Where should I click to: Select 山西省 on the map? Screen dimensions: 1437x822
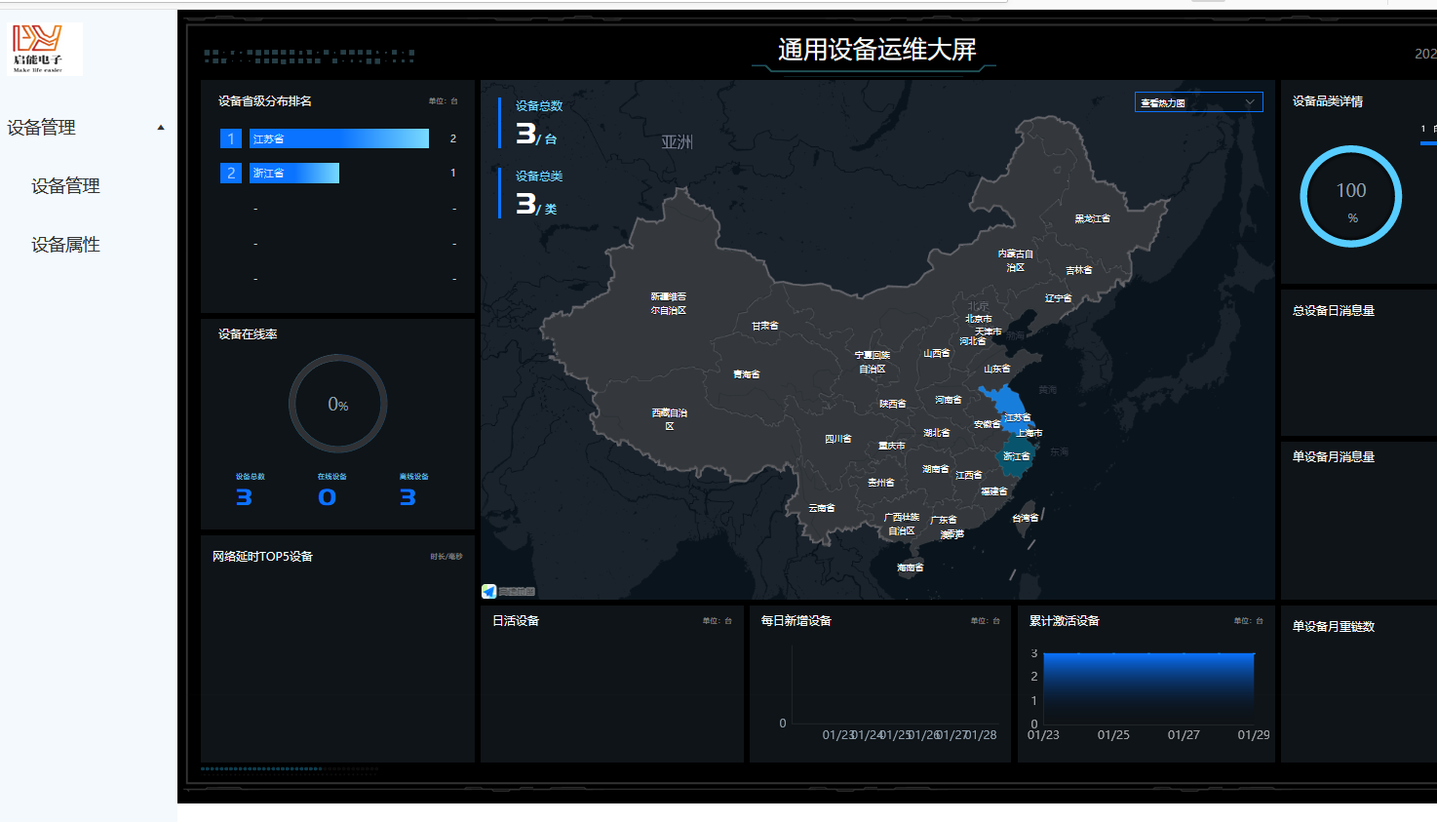tap(937, 354)
